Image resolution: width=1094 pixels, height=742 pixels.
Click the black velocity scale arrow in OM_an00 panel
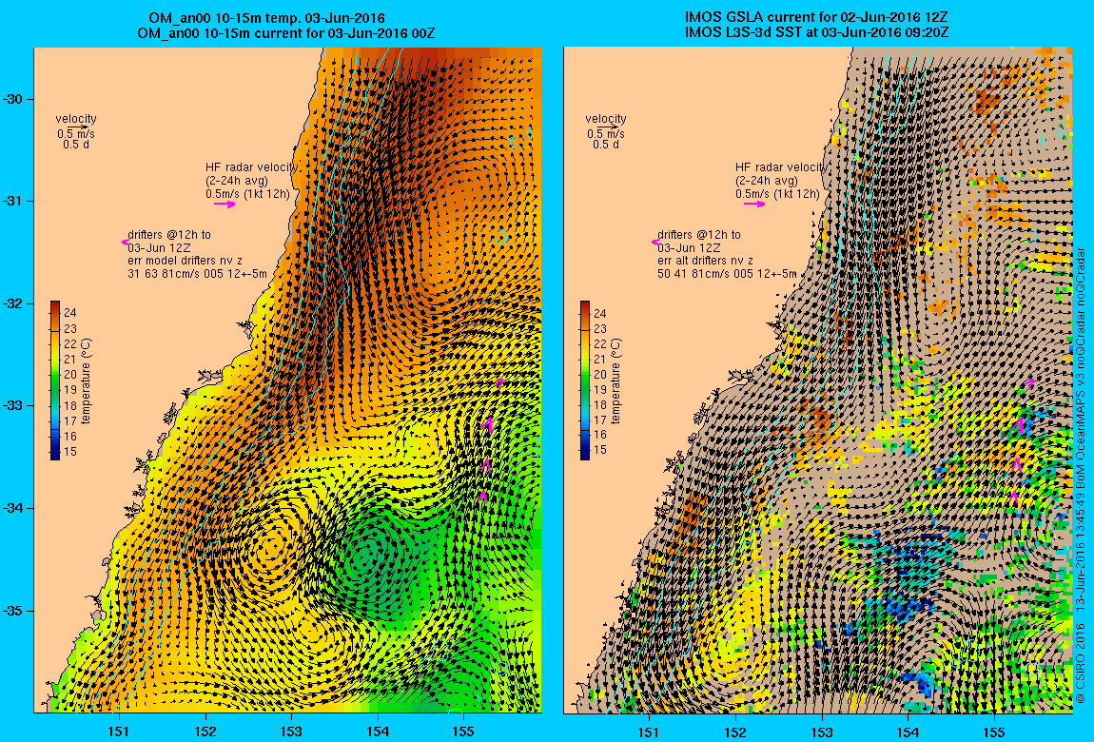tap(80, 127)
